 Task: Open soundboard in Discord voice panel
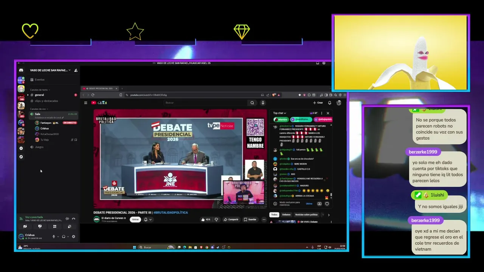[69, 227]
